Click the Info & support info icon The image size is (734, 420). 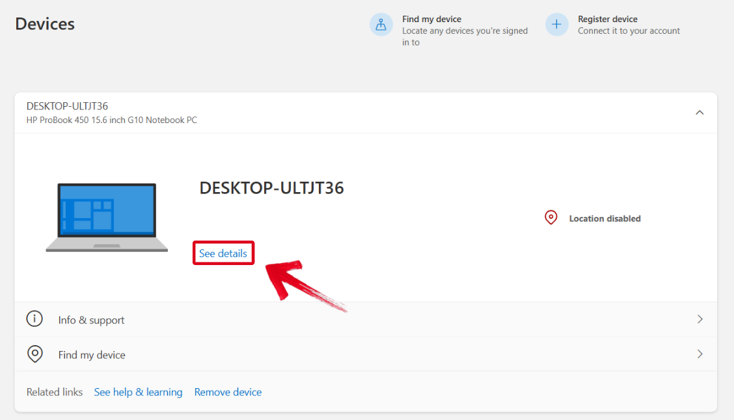coord(34,318)
